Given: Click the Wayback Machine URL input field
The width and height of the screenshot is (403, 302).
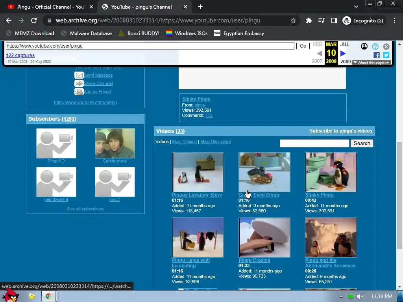Looking at the screenshot, I should 150,46.
